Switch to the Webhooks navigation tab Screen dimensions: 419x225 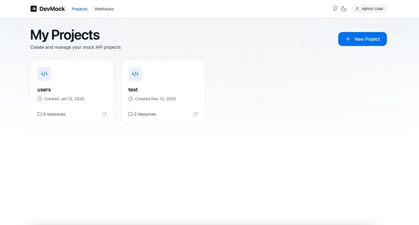(x=104, y=9)
